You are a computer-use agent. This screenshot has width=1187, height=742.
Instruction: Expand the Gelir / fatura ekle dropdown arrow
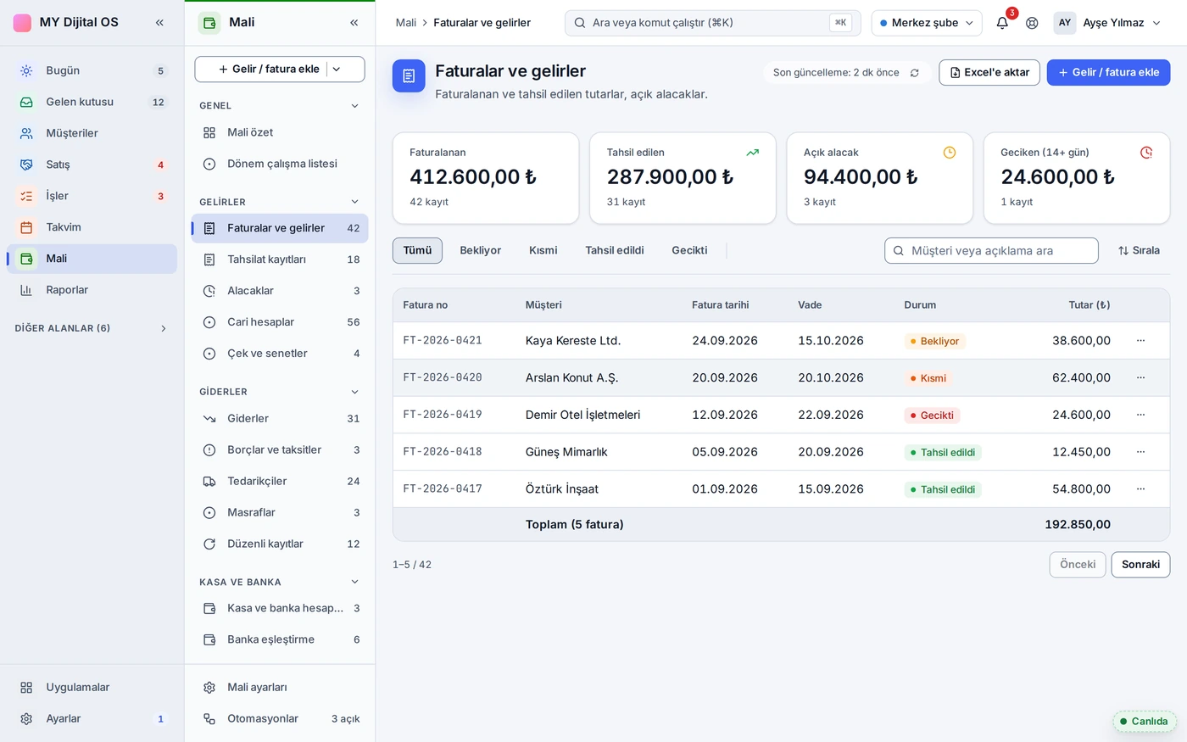tap(337, 70)
